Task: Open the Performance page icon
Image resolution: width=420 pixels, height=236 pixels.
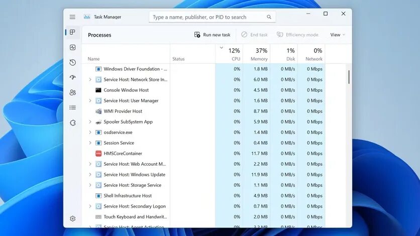Action: click(x=72, y=47)
